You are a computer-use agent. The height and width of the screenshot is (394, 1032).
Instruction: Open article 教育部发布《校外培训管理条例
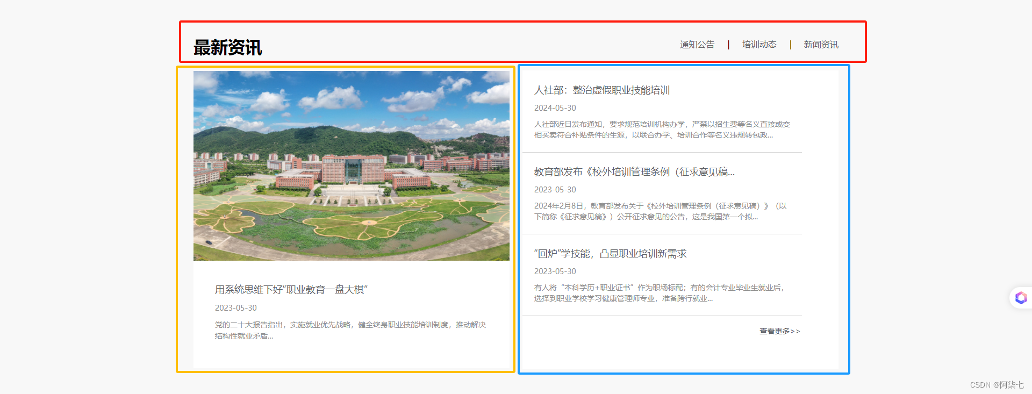tap(634, 172)
